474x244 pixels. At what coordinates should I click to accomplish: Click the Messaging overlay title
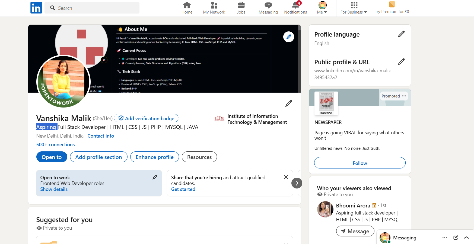pos(405,238)
